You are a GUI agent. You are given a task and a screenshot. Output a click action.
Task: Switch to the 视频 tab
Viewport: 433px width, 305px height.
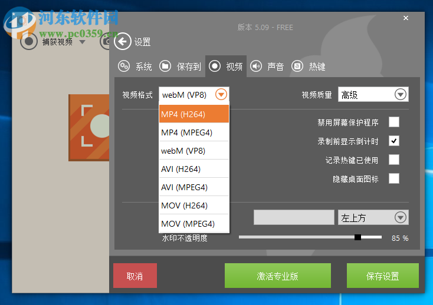point(226,67)
